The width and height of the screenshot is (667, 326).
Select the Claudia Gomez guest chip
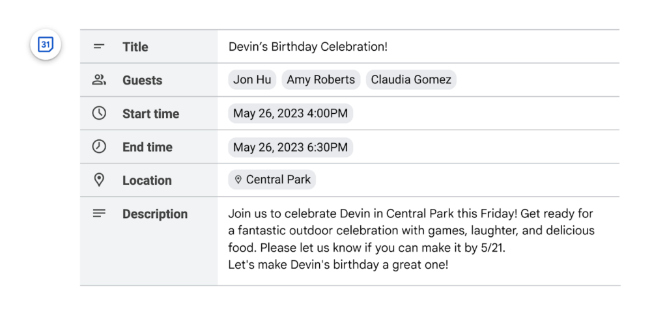411,80
